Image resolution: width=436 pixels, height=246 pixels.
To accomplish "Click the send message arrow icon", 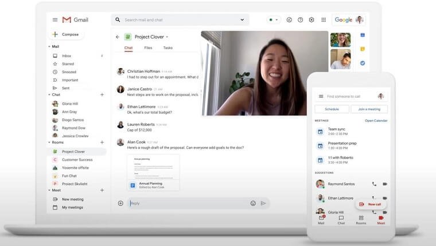I will pos(263,203).
